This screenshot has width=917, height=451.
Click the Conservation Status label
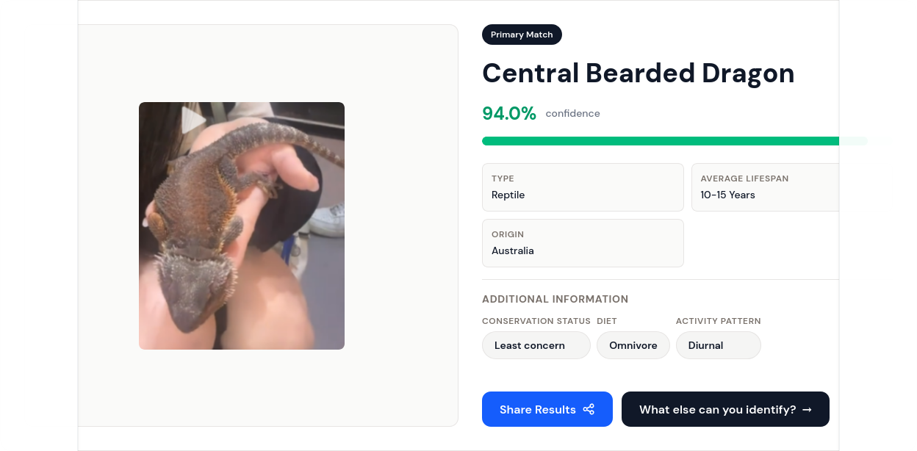click(536, 321)
